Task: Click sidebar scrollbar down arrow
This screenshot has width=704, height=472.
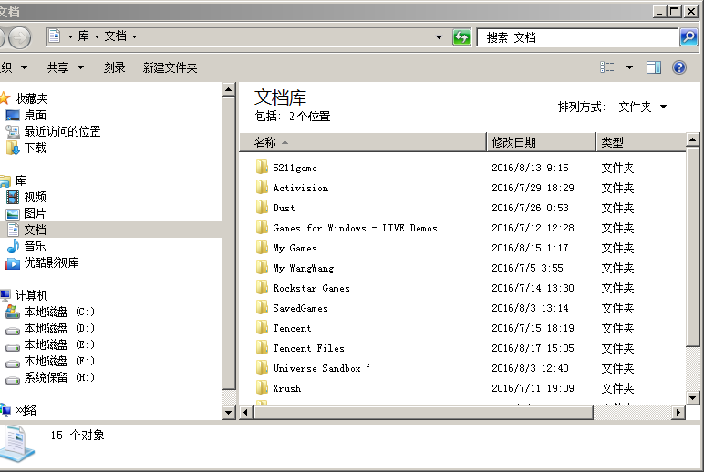Action: click(229, 413)
